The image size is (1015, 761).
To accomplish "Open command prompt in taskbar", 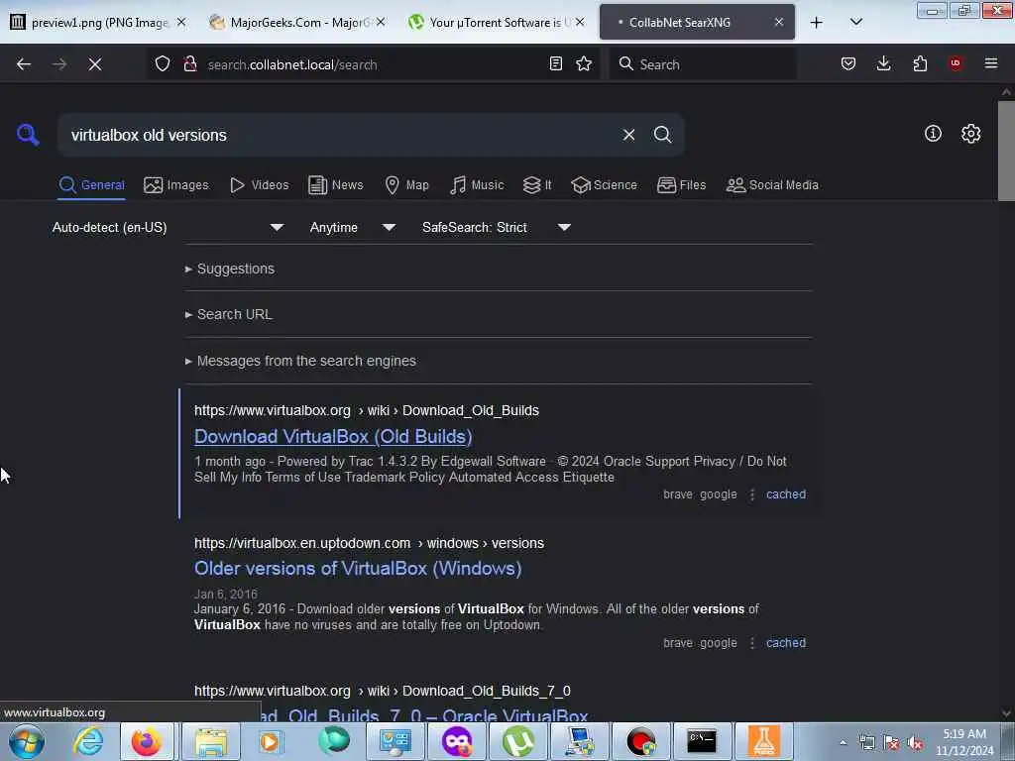I will [702, 741].
